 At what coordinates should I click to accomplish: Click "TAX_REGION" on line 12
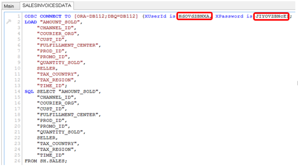[55, 80]
